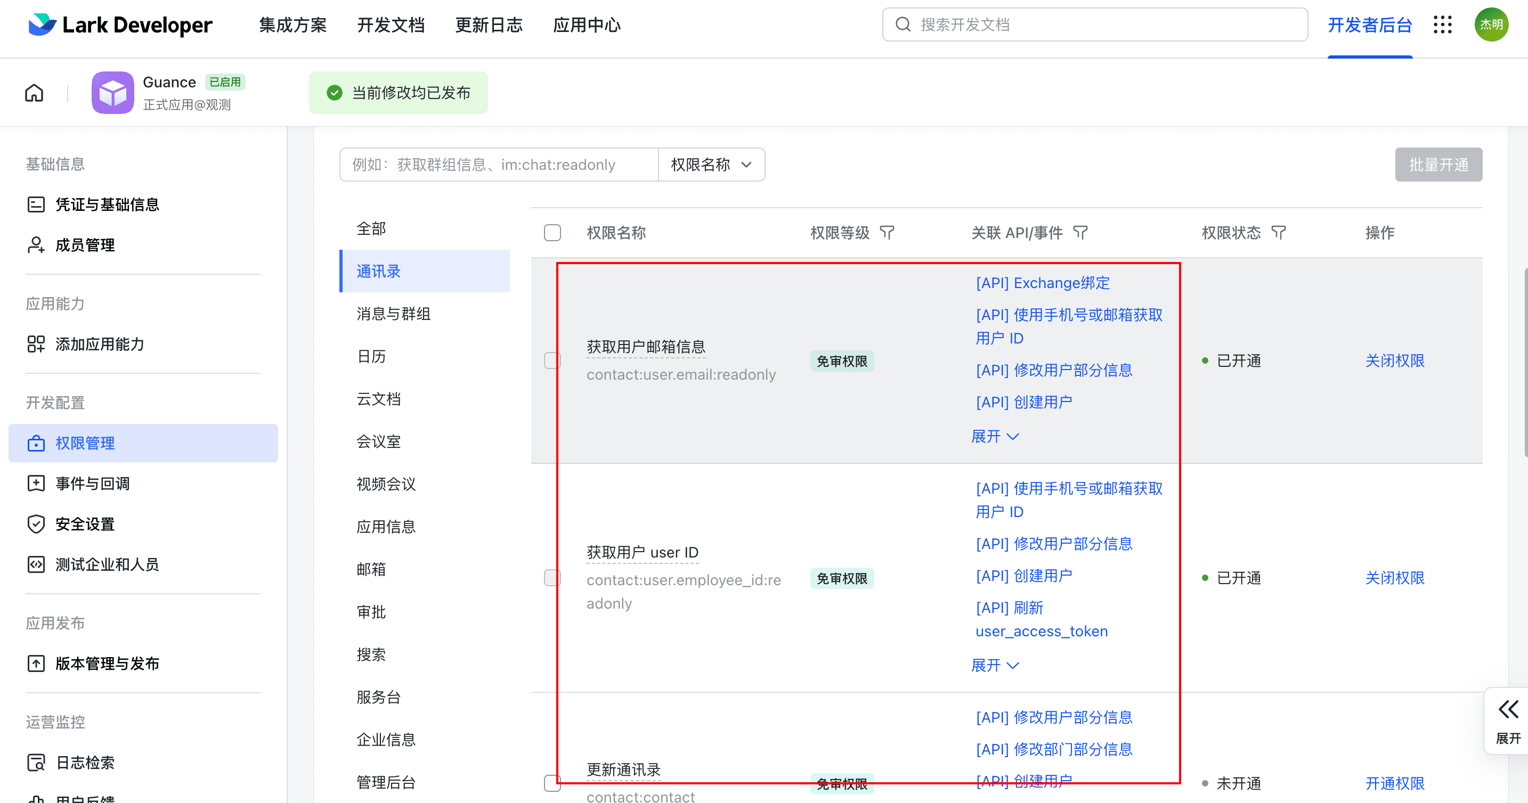Expand the API list for 获取用户 user ID

[x=995, y=665]
